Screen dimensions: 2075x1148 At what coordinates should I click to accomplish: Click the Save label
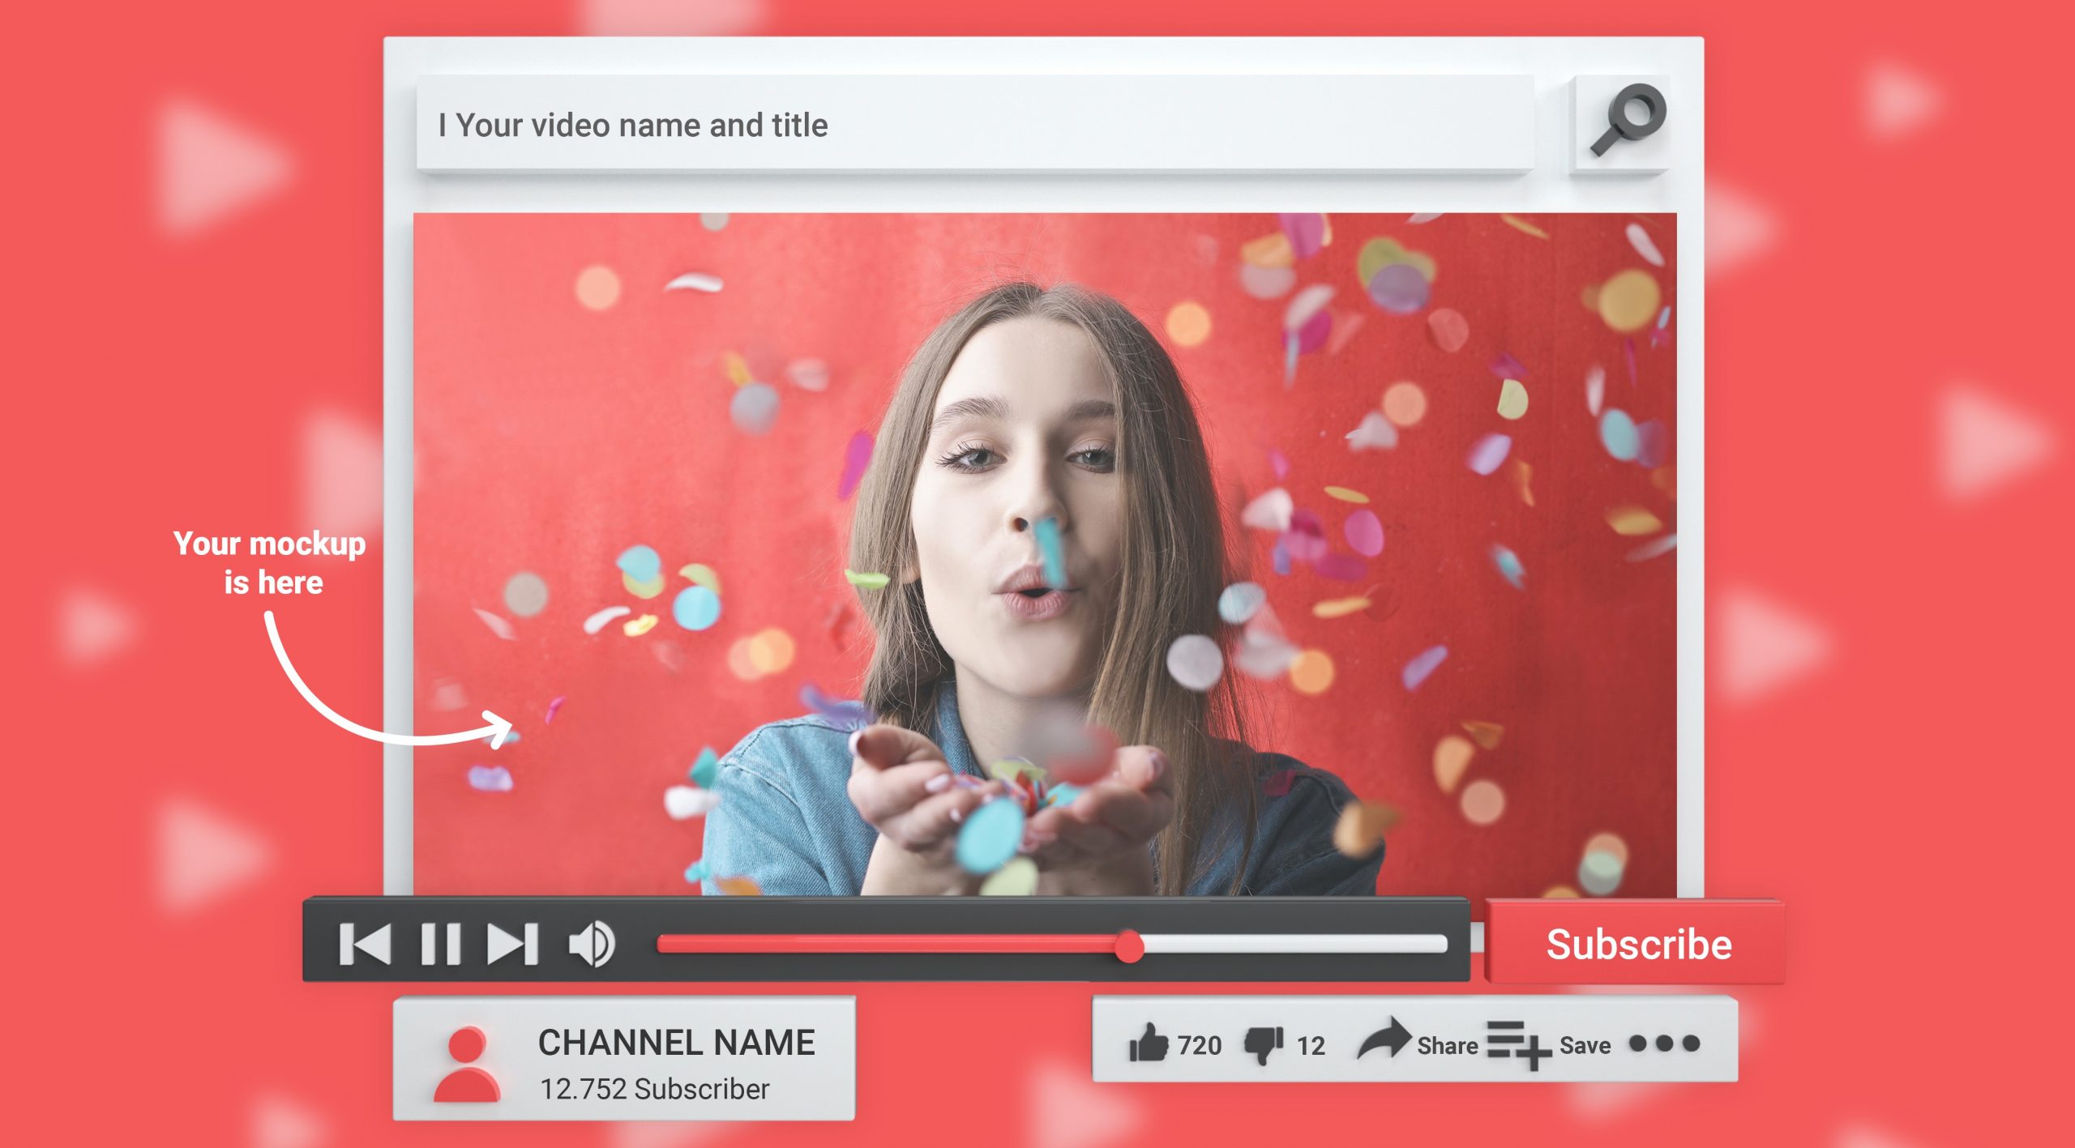pos(1585,1046)
